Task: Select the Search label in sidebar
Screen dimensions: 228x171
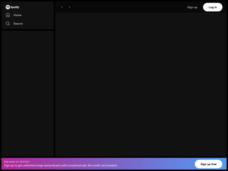Action: [x=18, y=24]
